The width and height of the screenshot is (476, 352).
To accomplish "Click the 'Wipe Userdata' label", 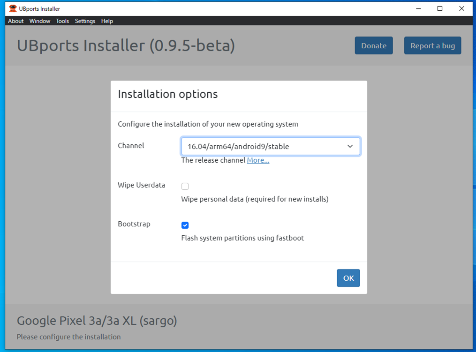I will (x=142, y=185).
